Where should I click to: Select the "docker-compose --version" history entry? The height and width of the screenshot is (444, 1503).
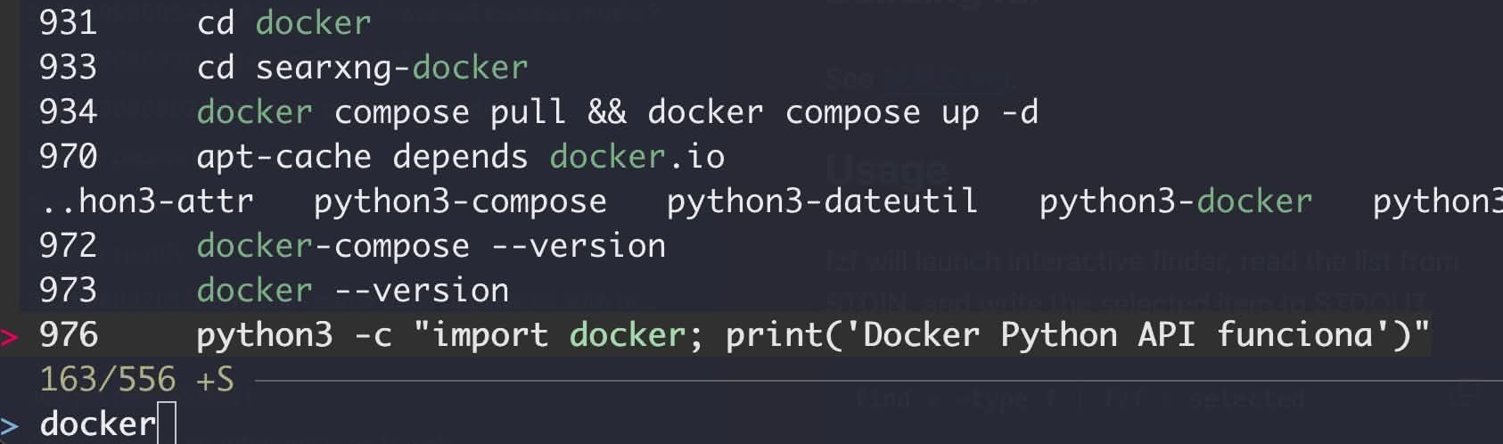431,246
